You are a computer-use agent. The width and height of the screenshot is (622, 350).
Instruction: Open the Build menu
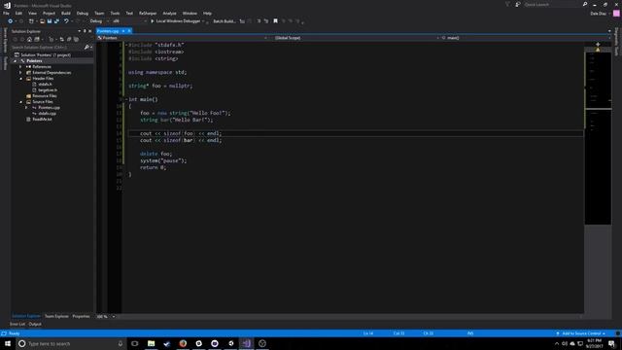[66, 13]
